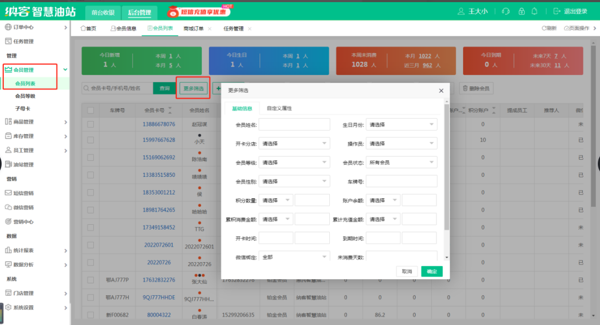This screenshot has width=600, height=325.
Task: Click the 会员卡号/手机号/姓名 search box
Action: [x=117, y=88]
